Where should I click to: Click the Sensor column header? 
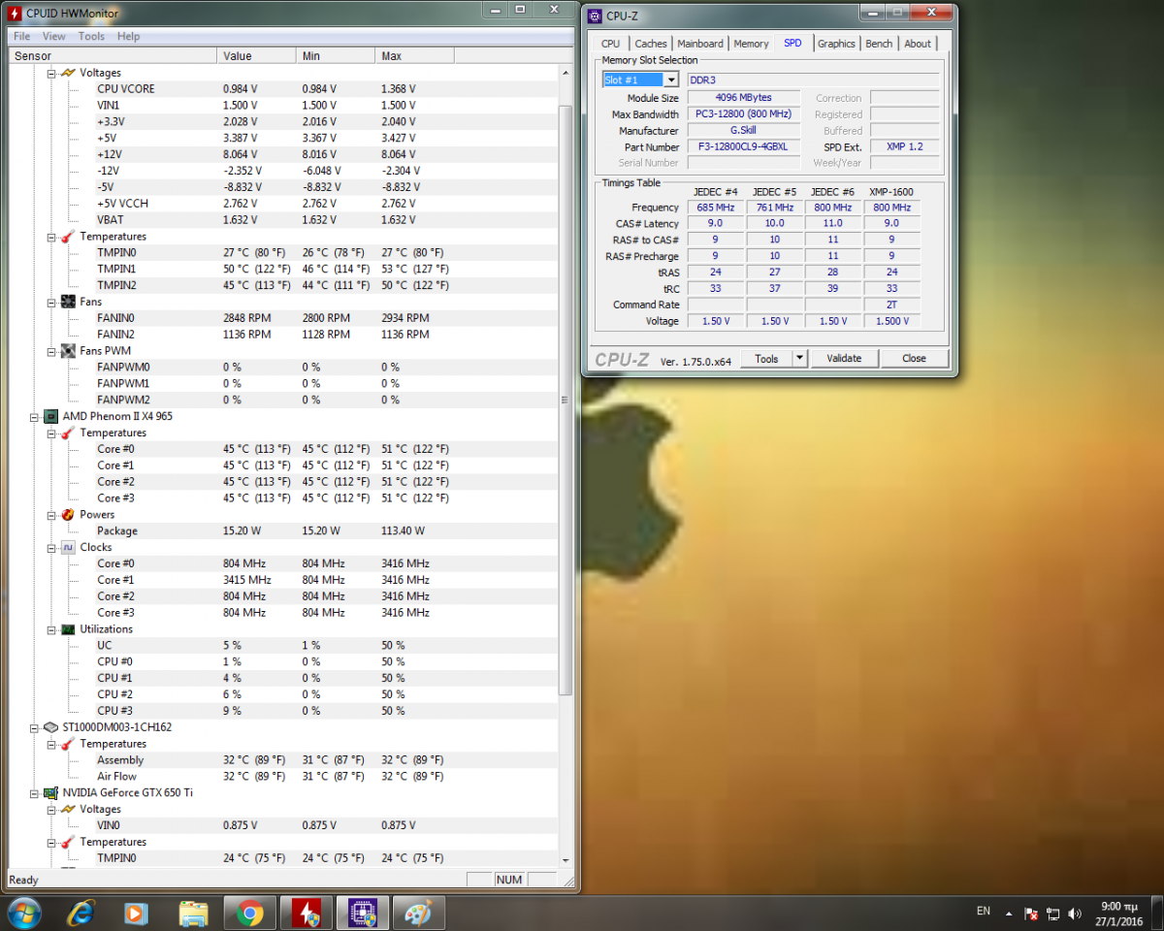[111, 56]
